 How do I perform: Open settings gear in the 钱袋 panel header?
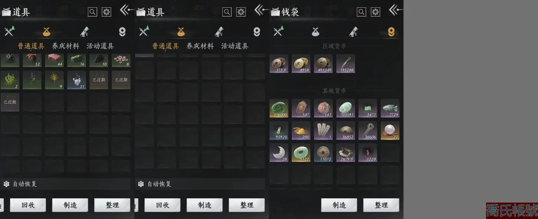(375, 12)
